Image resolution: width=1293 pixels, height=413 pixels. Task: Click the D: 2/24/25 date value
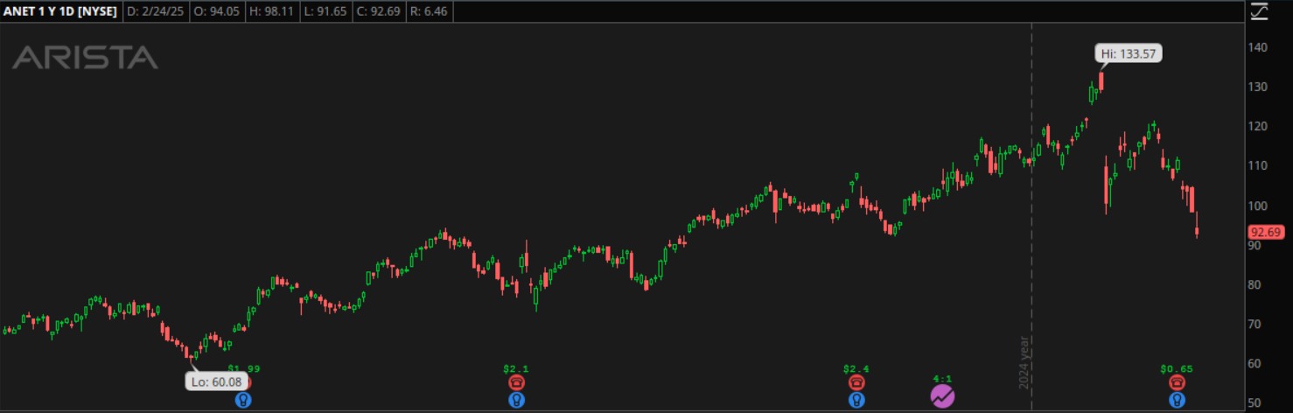pos(157,12)
